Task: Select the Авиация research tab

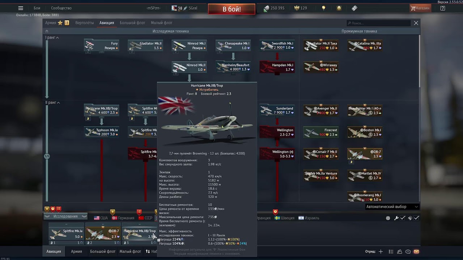Action: [107, 23]
